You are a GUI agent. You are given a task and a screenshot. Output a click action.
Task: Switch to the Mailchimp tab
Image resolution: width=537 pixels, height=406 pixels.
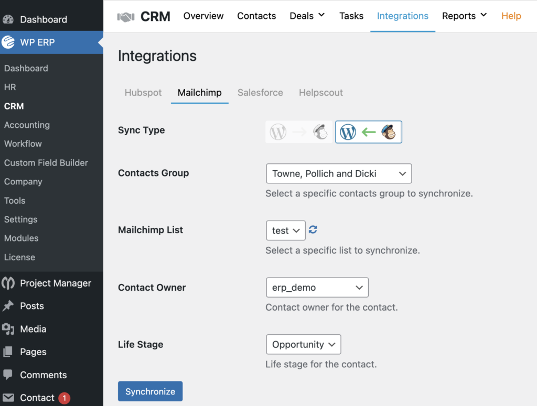[200, 93]
